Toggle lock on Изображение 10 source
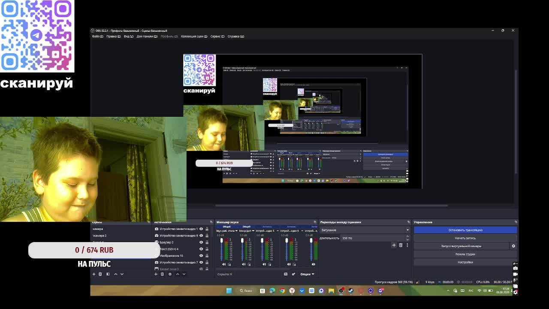Screen dimensions: 549x309 coord(207,255)
